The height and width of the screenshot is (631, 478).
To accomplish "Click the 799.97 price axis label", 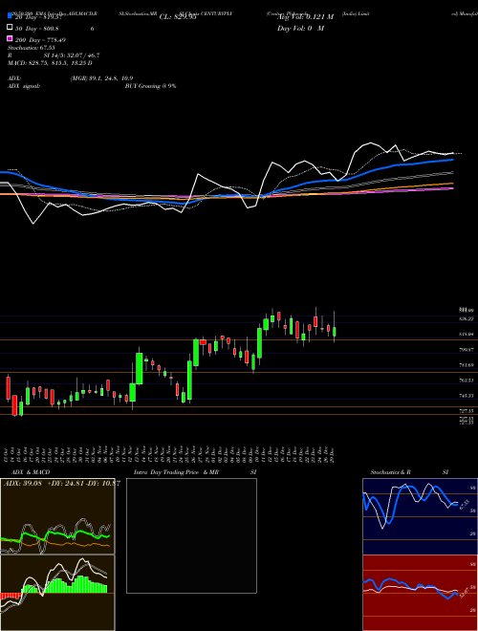I will 466,350.
